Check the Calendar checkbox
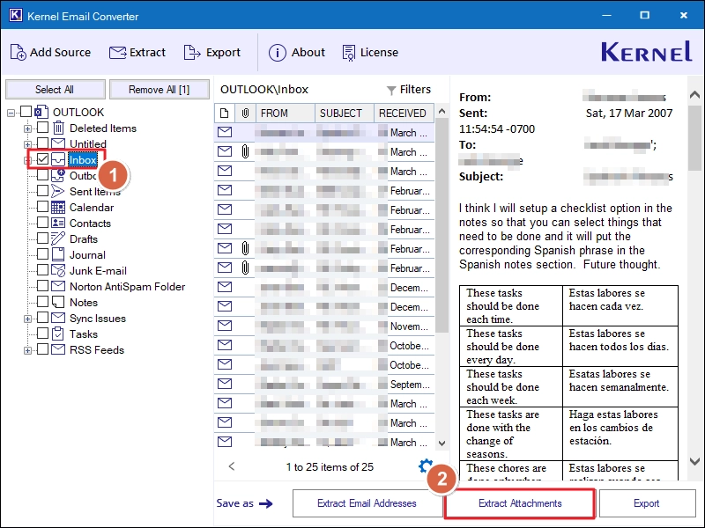Image resolution: width=705 pixels, height=528 pixels. (x=42, y=207)
